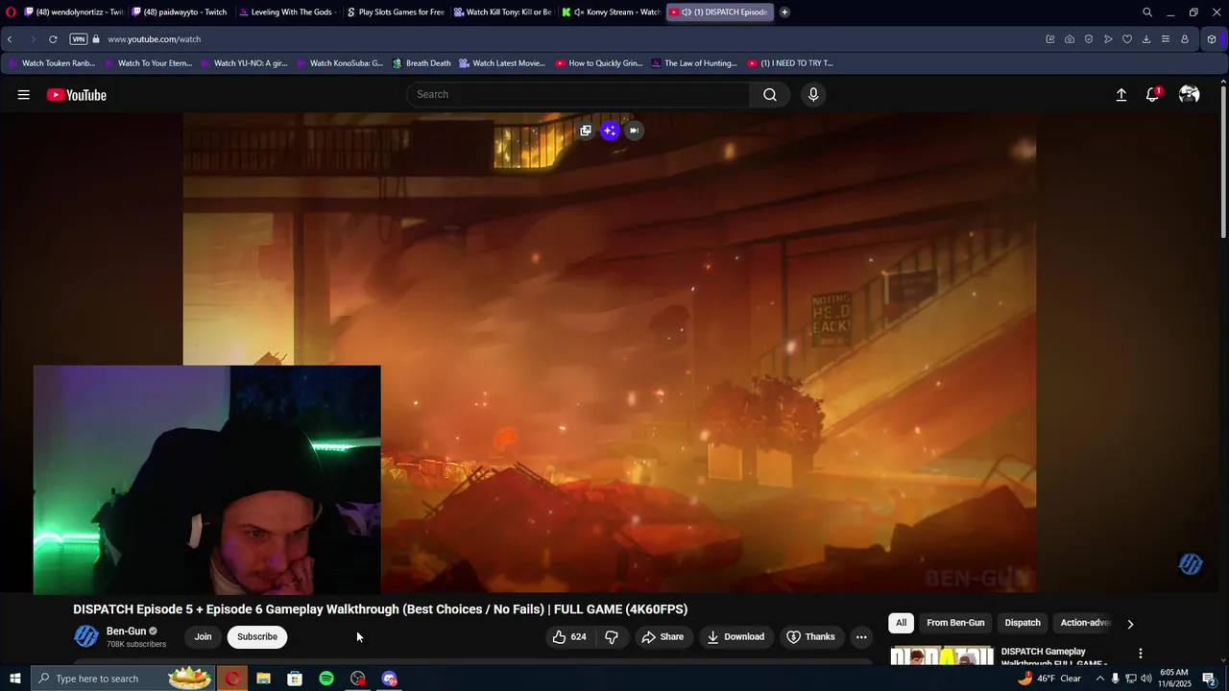Select the Dispatch filter chip
Image resolution: width=1229 pixels, height=691 pixels.
tap(1023, 623)
